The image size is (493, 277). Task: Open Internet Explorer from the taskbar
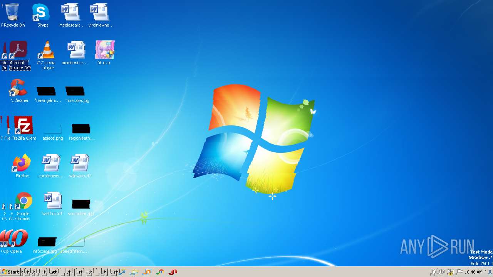coord(122,272)
